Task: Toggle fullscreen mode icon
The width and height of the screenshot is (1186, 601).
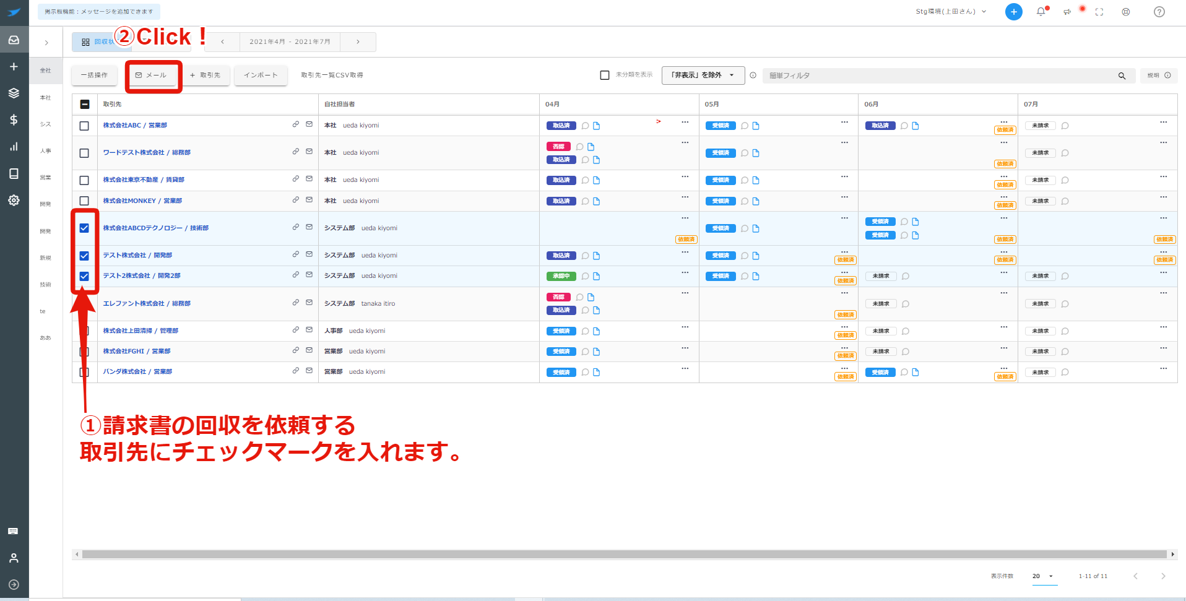Action: (x=1099, y=12)
